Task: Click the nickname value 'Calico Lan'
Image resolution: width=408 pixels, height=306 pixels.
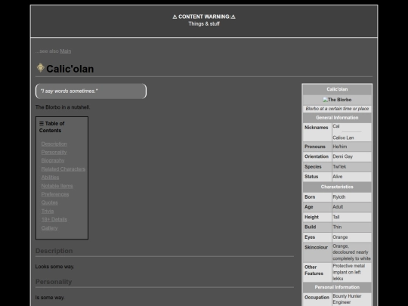Action: [x=343, y=138]
